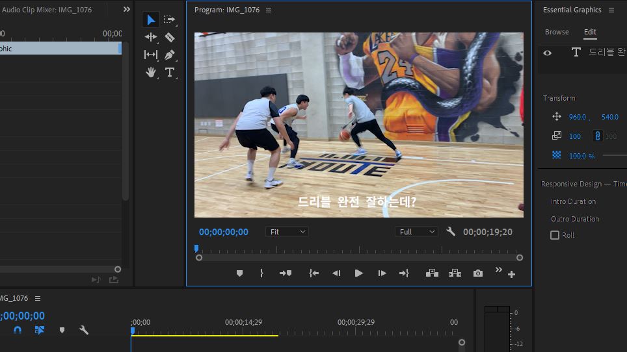Click scale value 100

coord(574,136)
